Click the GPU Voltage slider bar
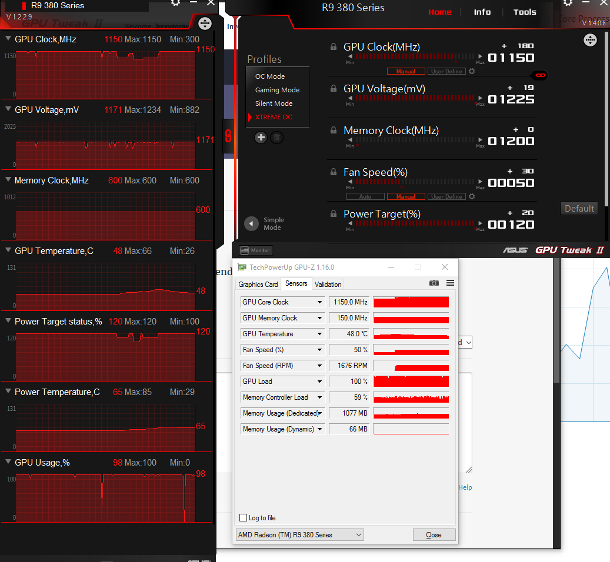The image size is (610, 562). pyautogui.click(x=415, y=98)
